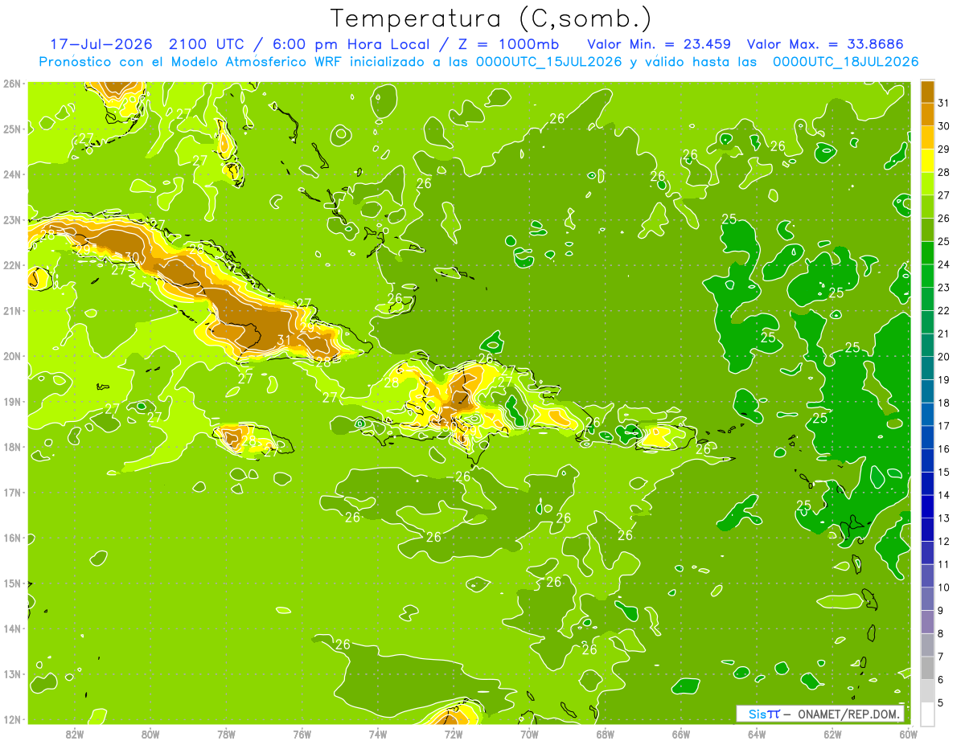Image resolution: width=965 pixels, height=745 pixels.
Task: Click the dark brown swatch above 31
Action: point(927,92)
